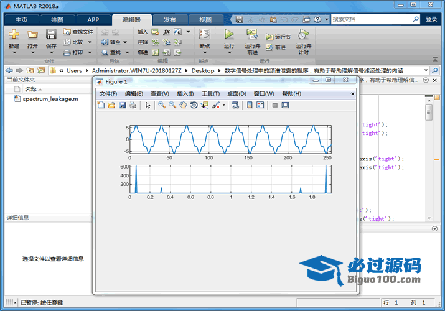Expand the Breakpoints (断点) dropdown arrow
The image size is (445, 311).
[x=205, y=52]
